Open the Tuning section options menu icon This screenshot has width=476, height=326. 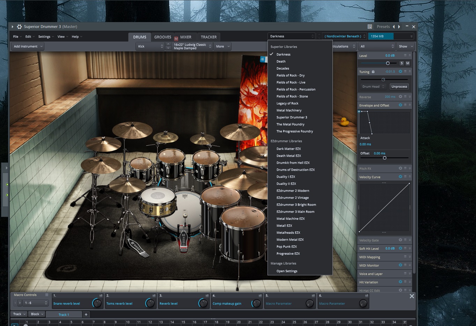(x=405, y=71)
